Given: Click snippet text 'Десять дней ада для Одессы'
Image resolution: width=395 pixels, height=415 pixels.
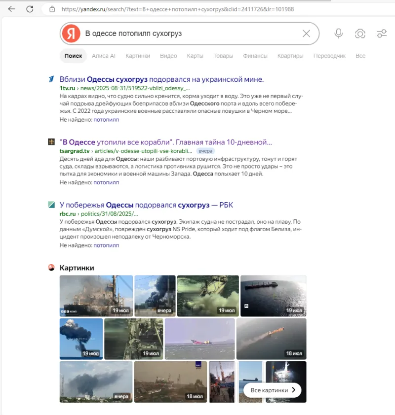Looking at the screenshot, I should (178, 166).
